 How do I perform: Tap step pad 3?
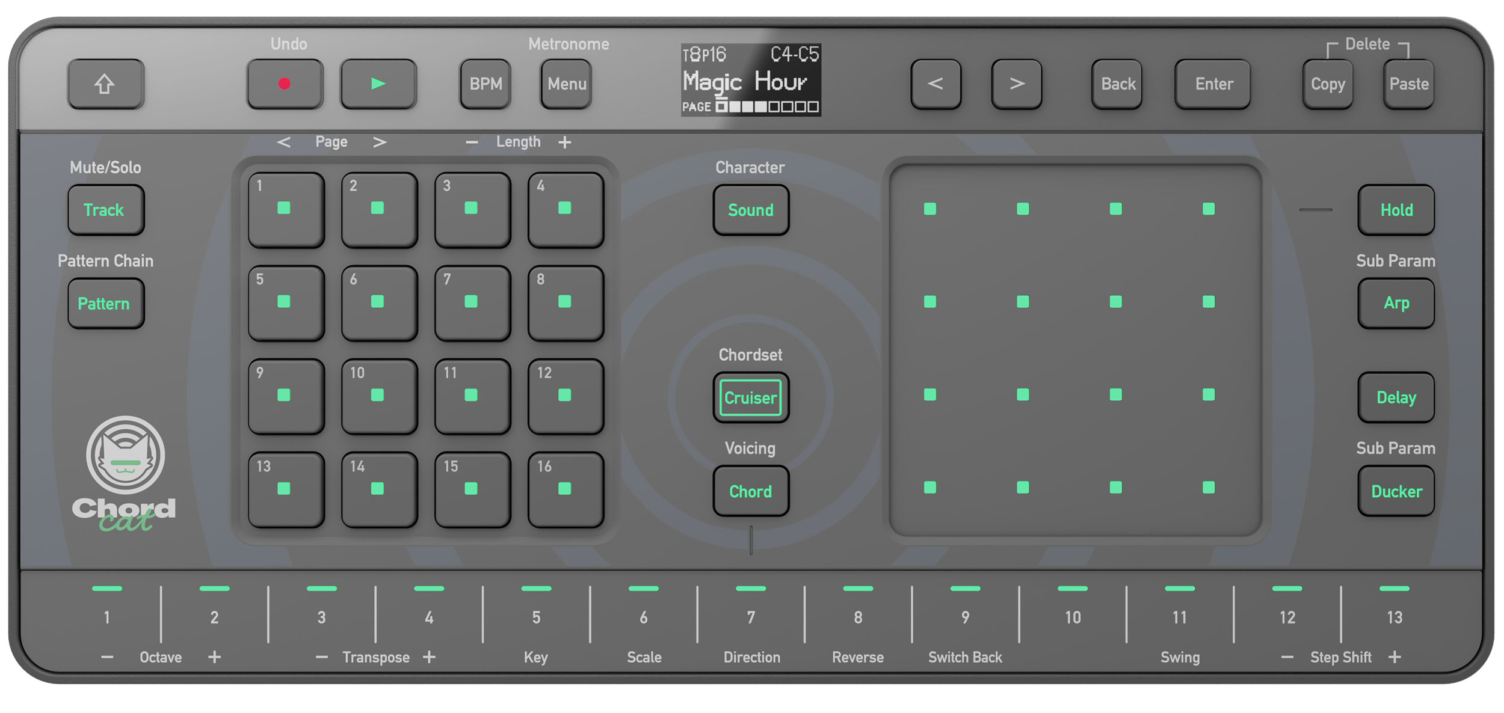(473, 210)
